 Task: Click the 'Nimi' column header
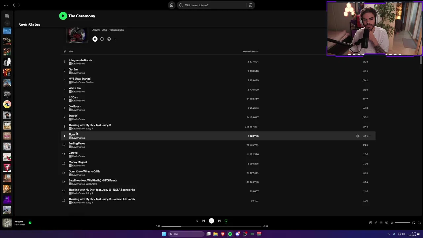point(71,51)
